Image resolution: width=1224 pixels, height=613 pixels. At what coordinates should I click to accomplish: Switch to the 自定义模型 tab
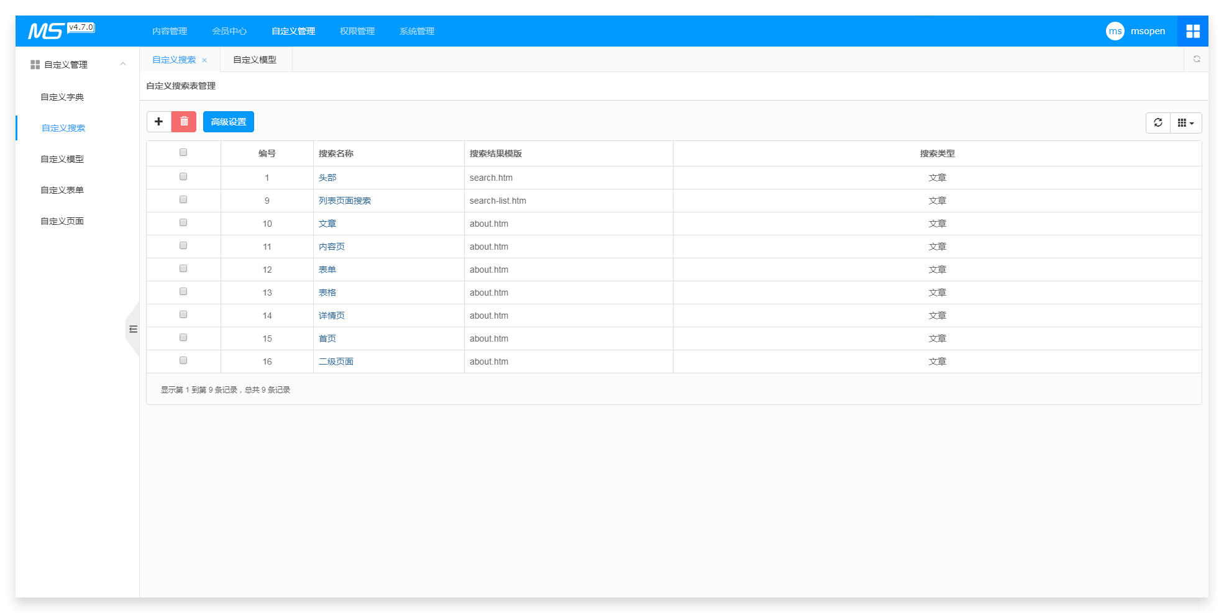tap(255, 60)
